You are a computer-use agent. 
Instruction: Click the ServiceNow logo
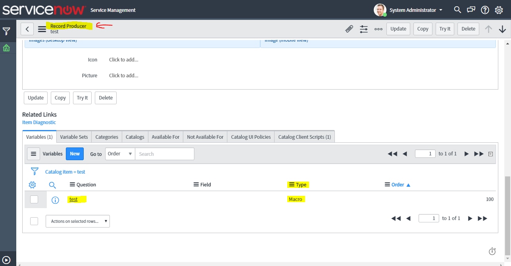(44, 10)
